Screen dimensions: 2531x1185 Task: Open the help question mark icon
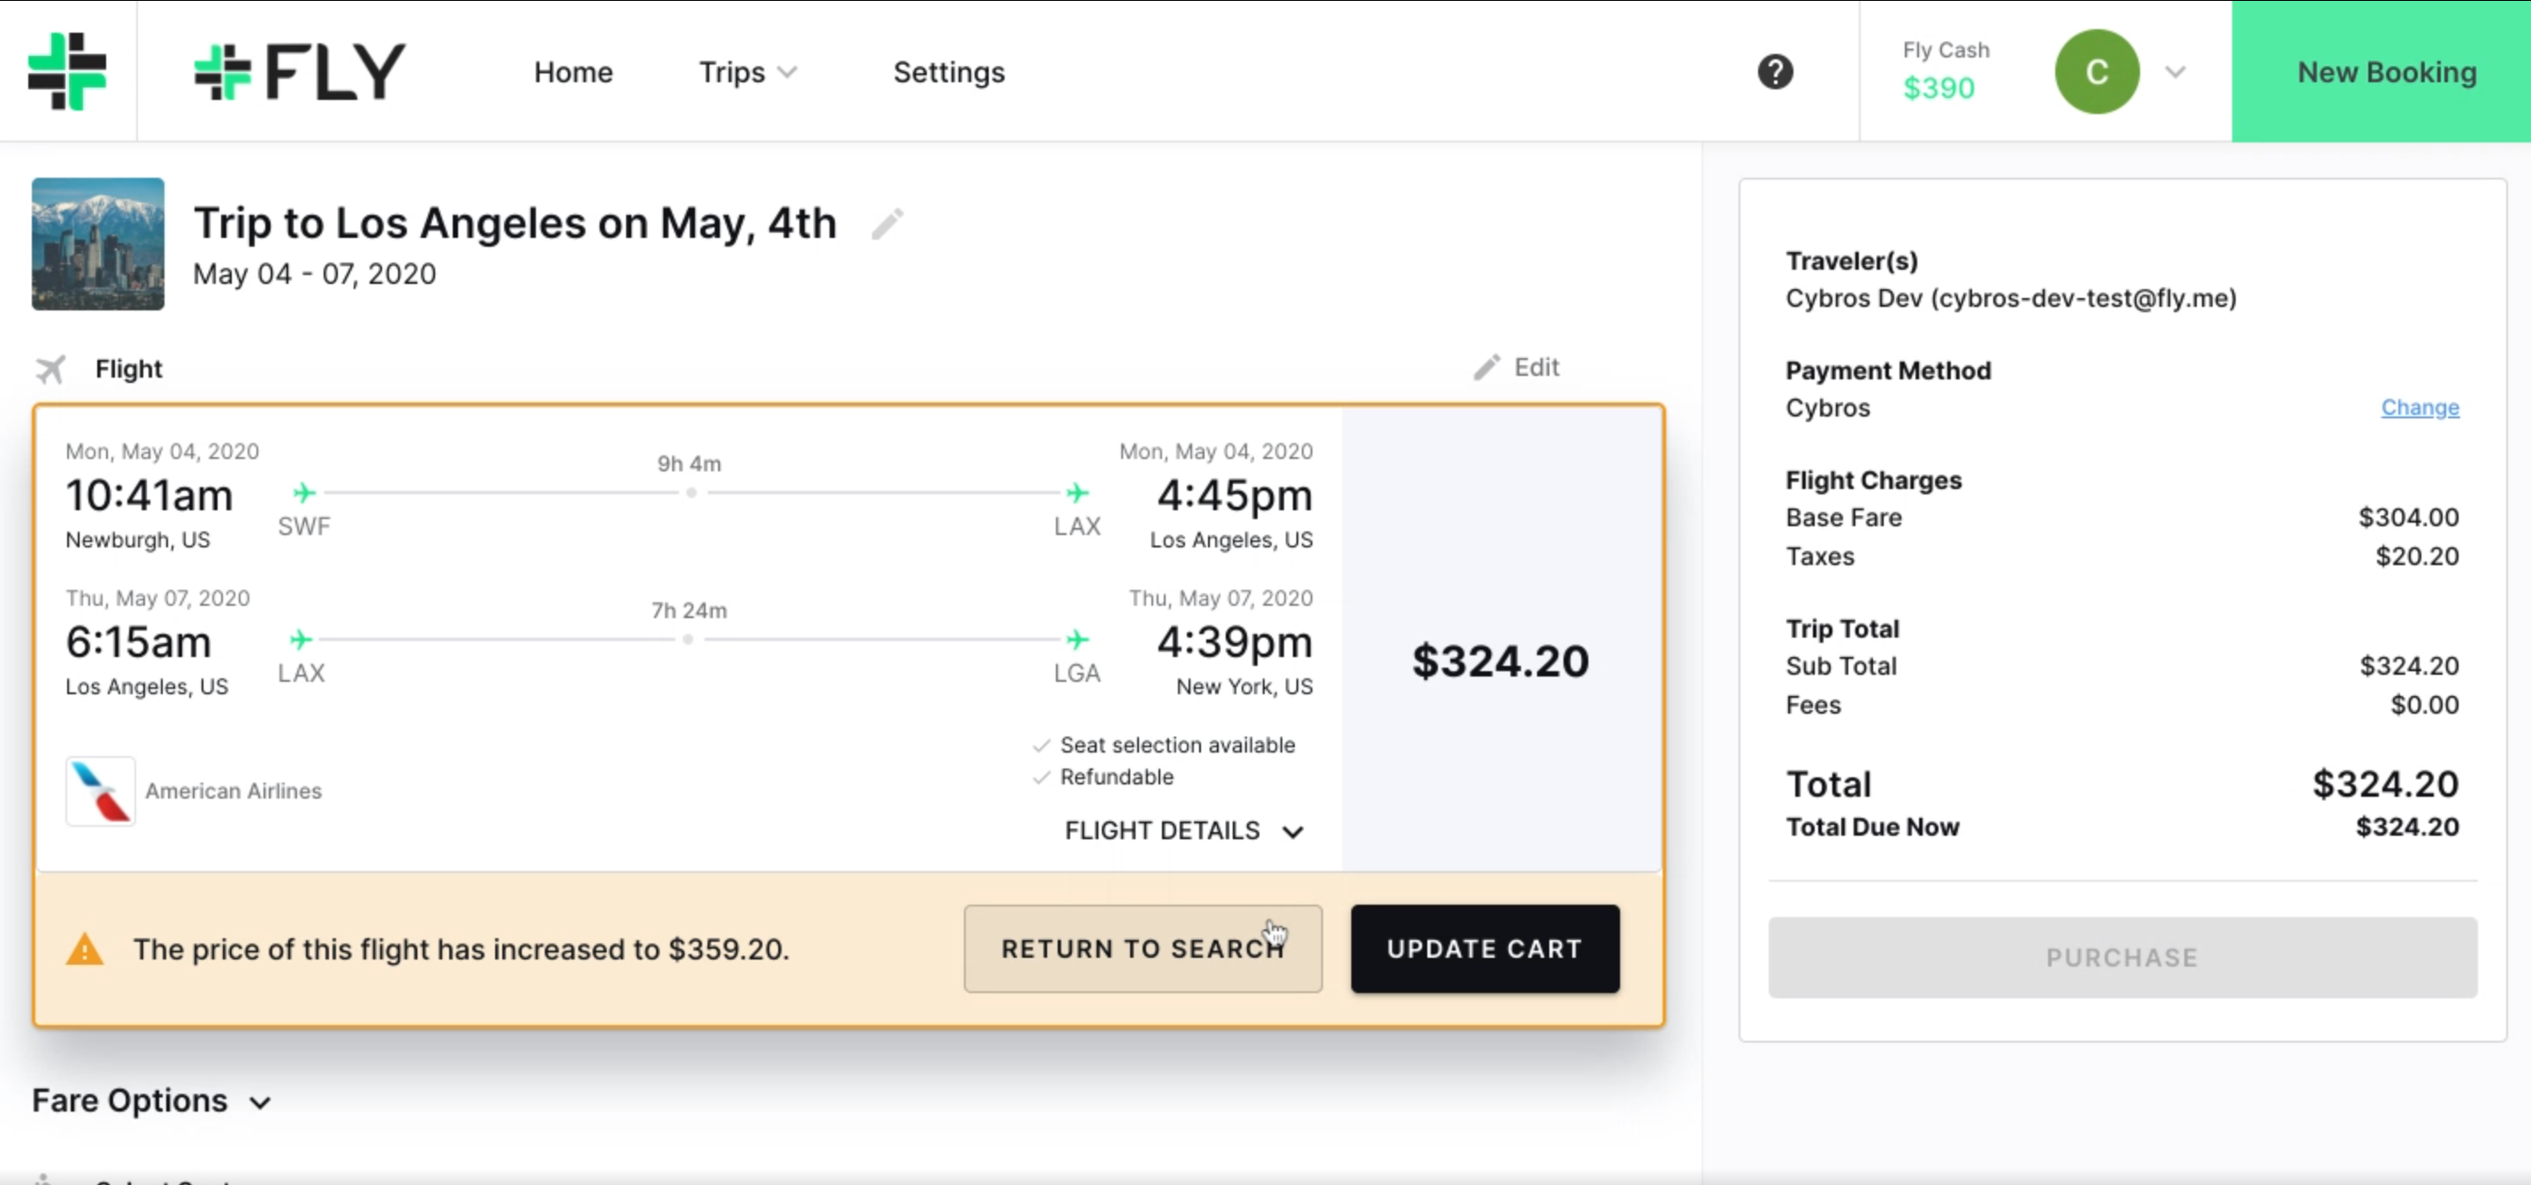pos(1775,72)
